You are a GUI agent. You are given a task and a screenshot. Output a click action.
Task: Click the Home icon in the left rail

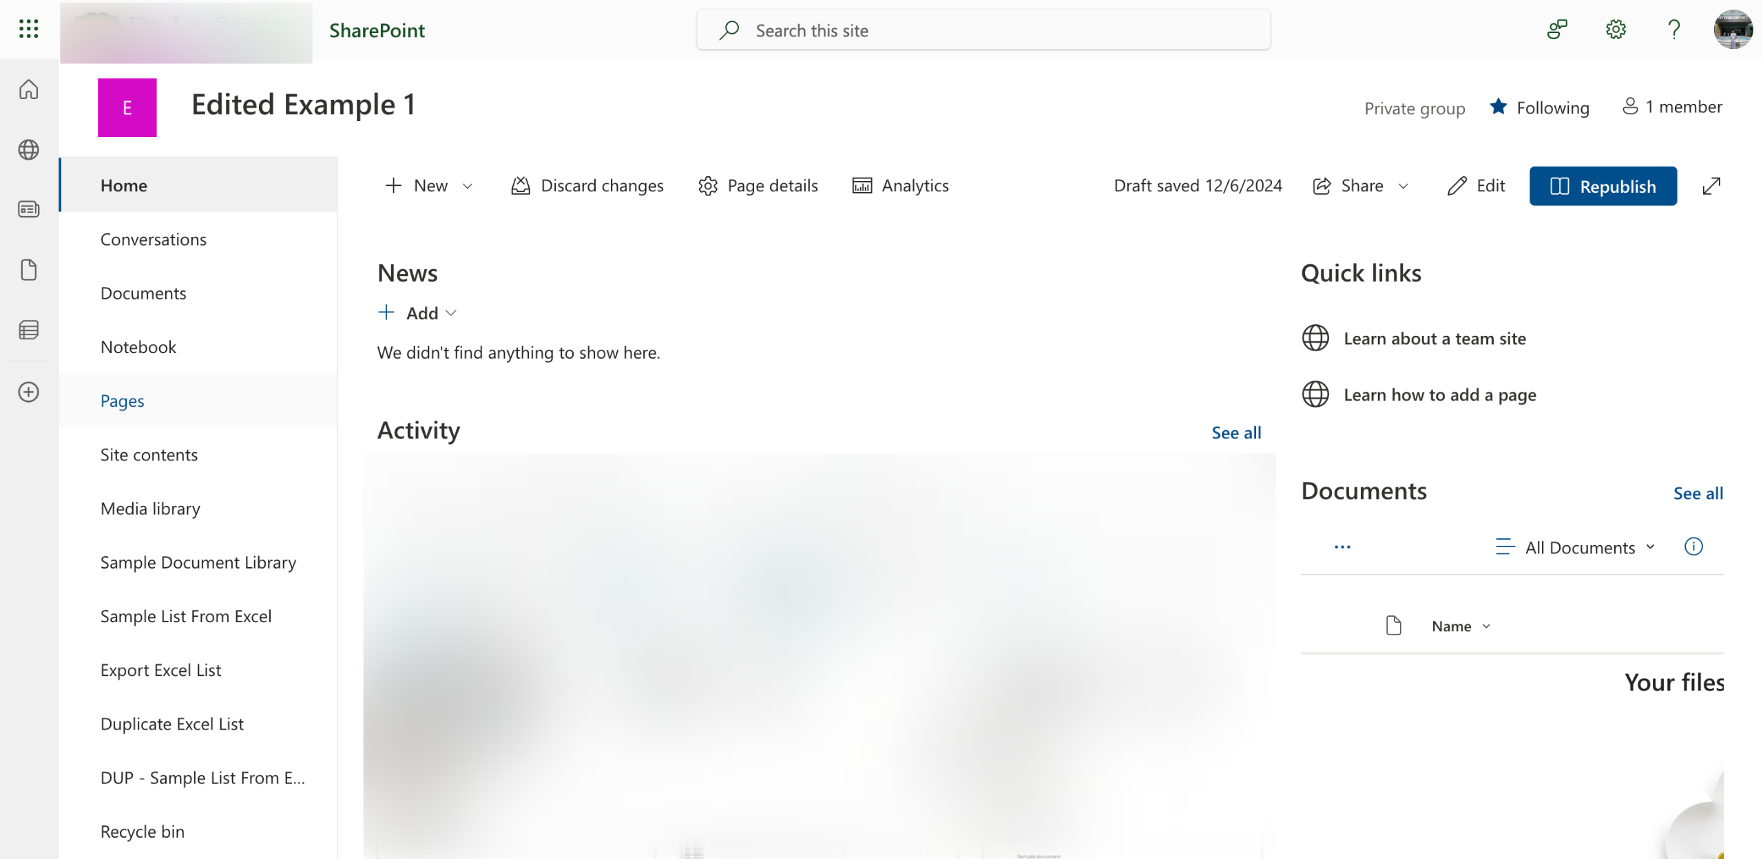(x=28, y=89)
